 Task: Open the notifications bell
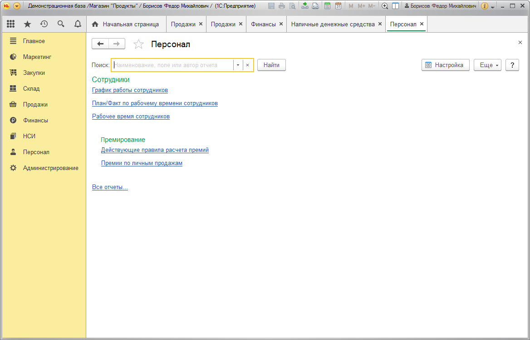pos(78,24)
